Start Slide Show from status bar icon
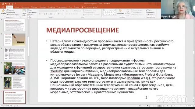The image size is (195, 109). click(172, 106)
